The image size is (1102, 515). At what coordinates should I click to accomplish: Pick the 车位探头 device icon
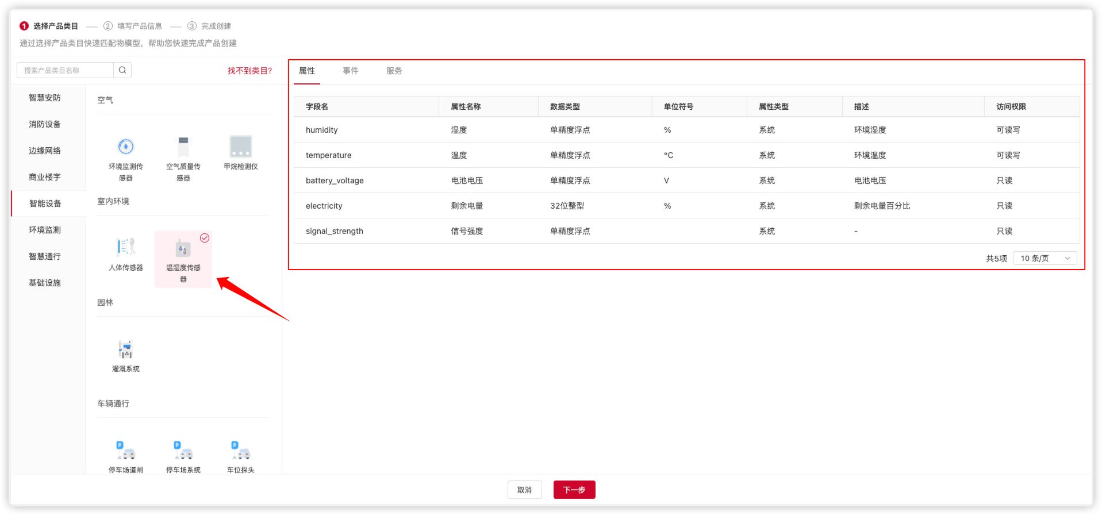(x=240, y=451)
